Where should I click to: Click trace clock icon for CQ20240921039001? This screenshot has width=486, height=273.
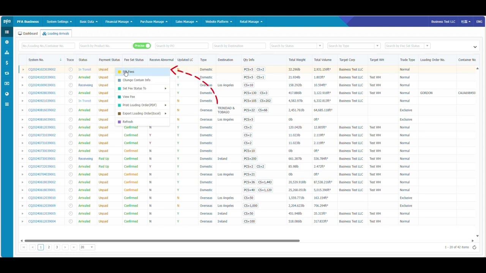click(71, 101)
